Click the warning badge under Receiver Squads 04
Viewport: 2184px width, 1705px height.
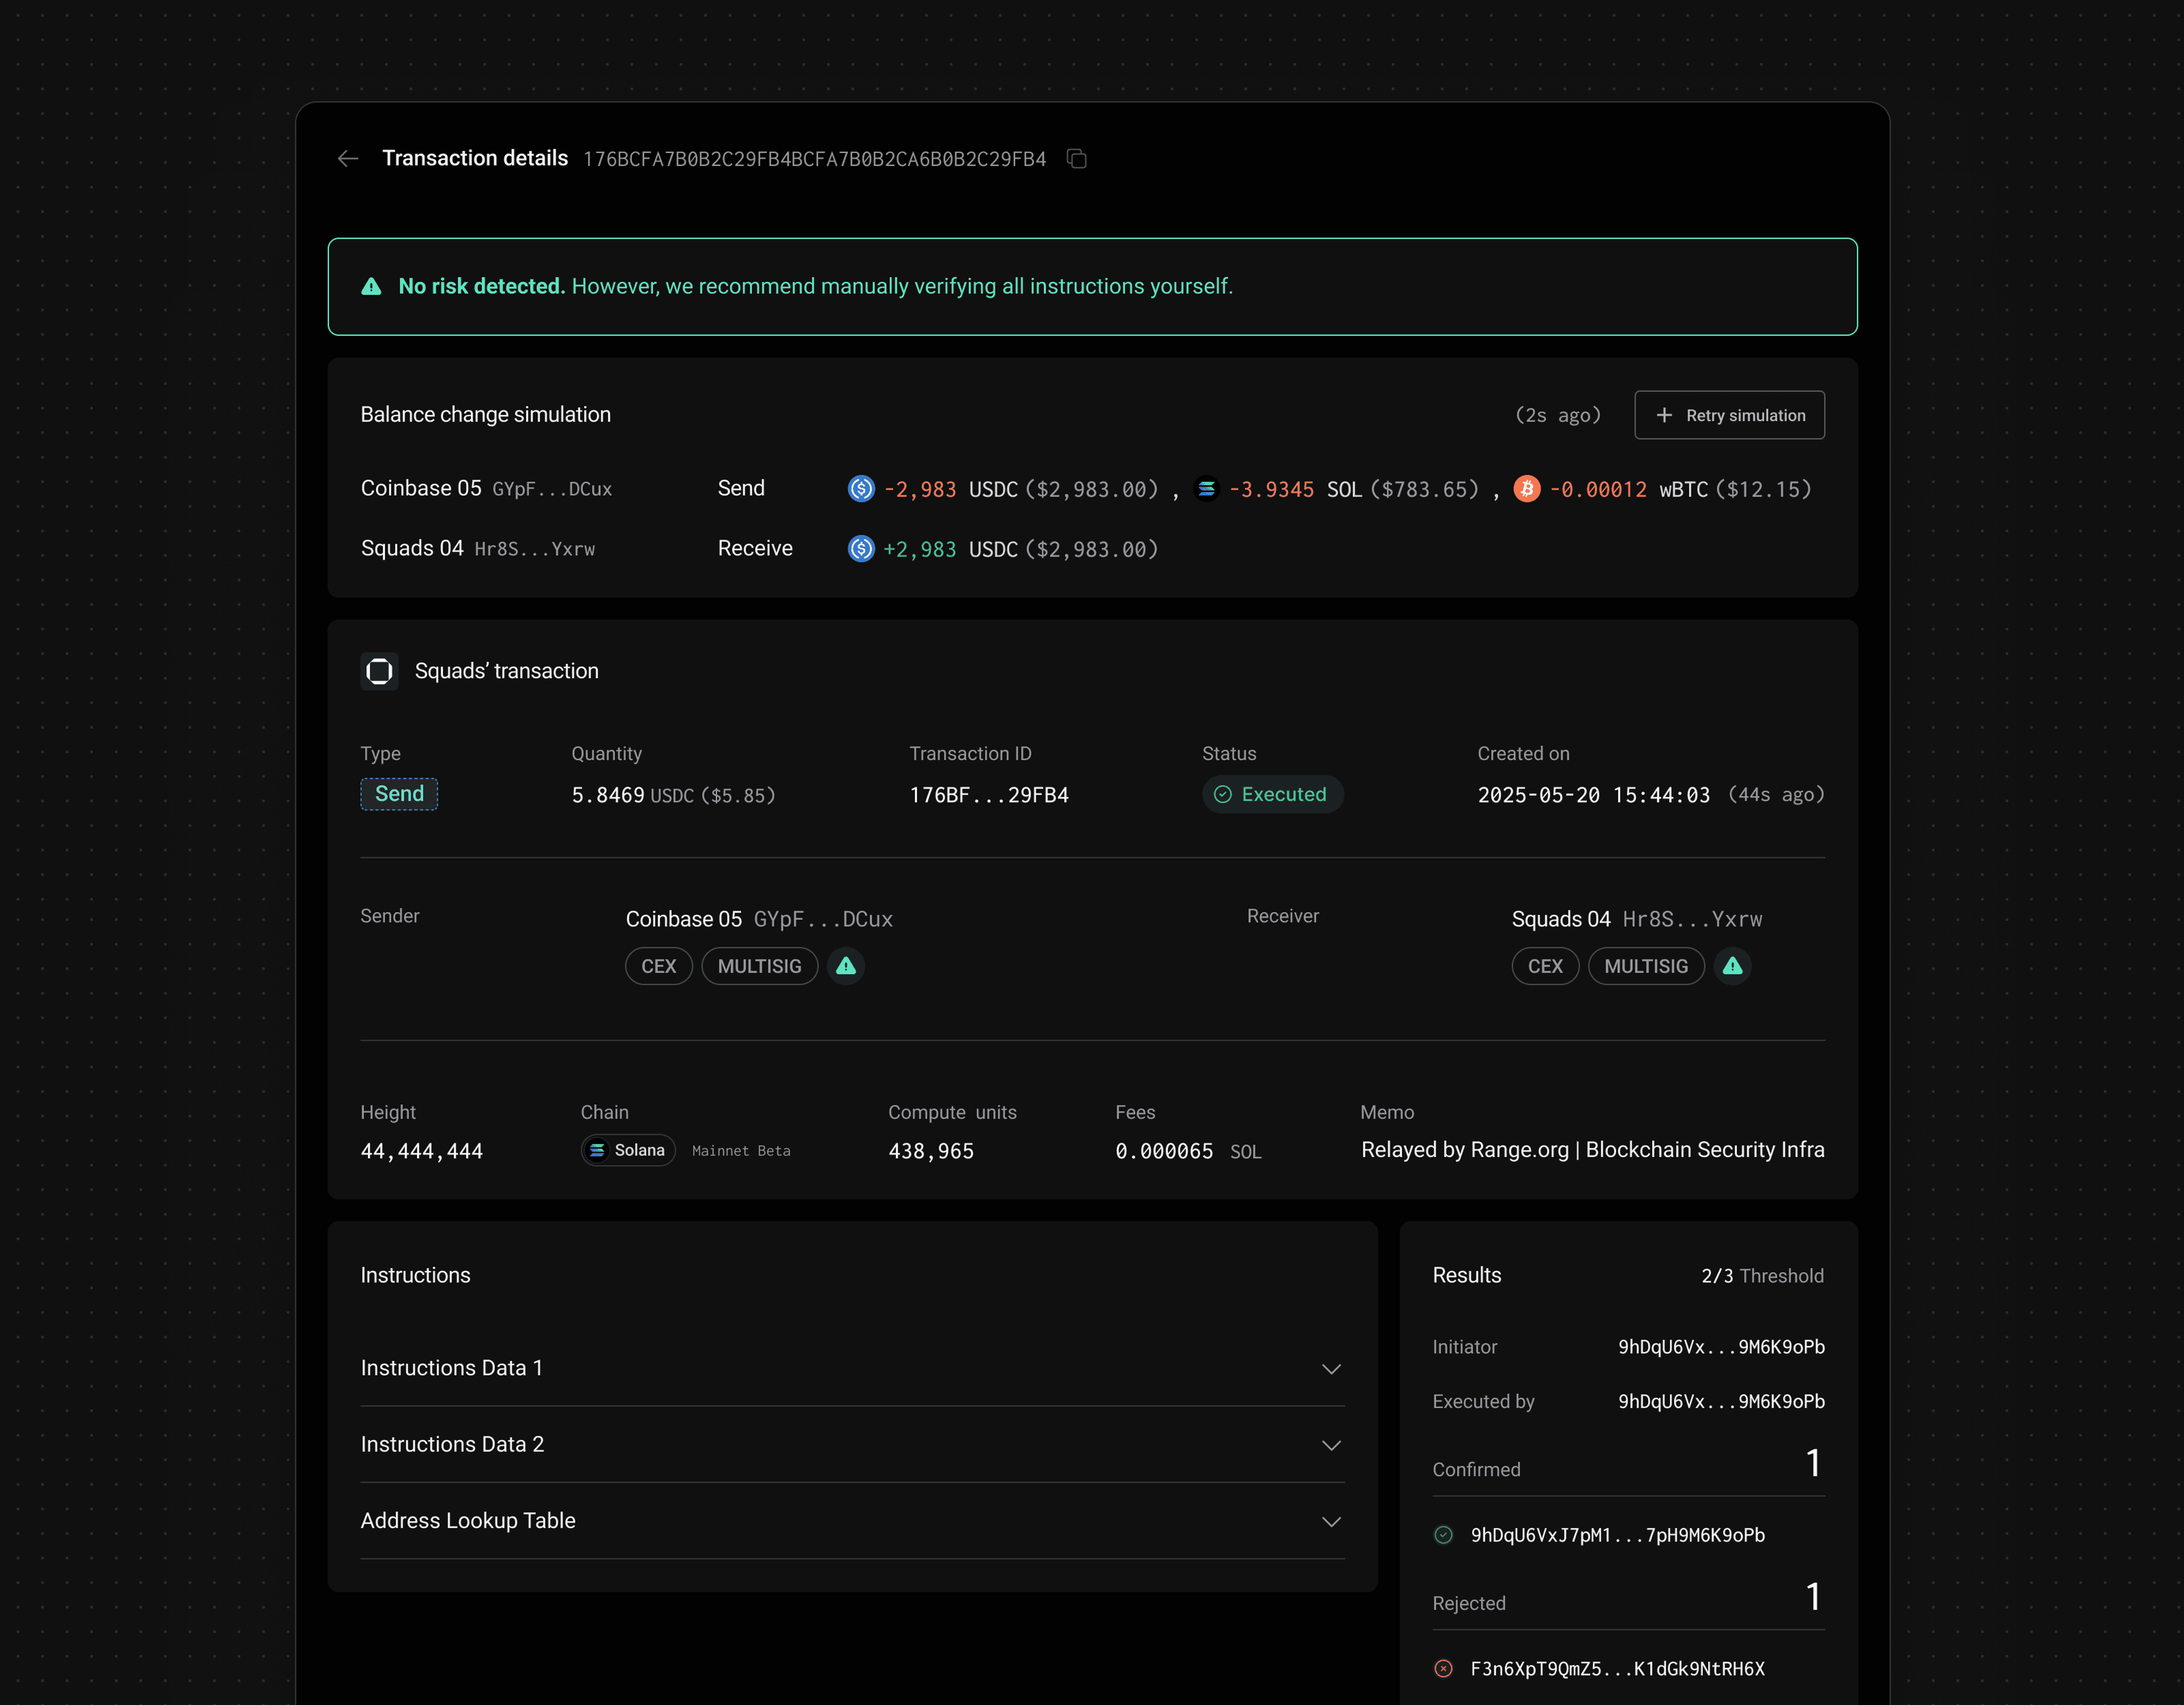(1732, 966)
